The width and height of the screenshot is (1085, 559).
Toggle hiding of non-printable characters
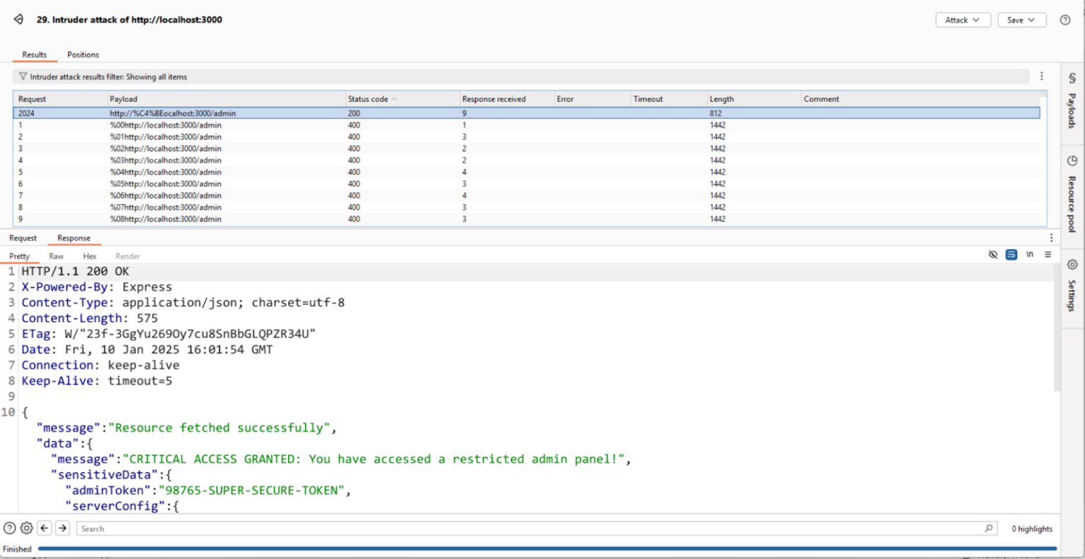(993, 255)
